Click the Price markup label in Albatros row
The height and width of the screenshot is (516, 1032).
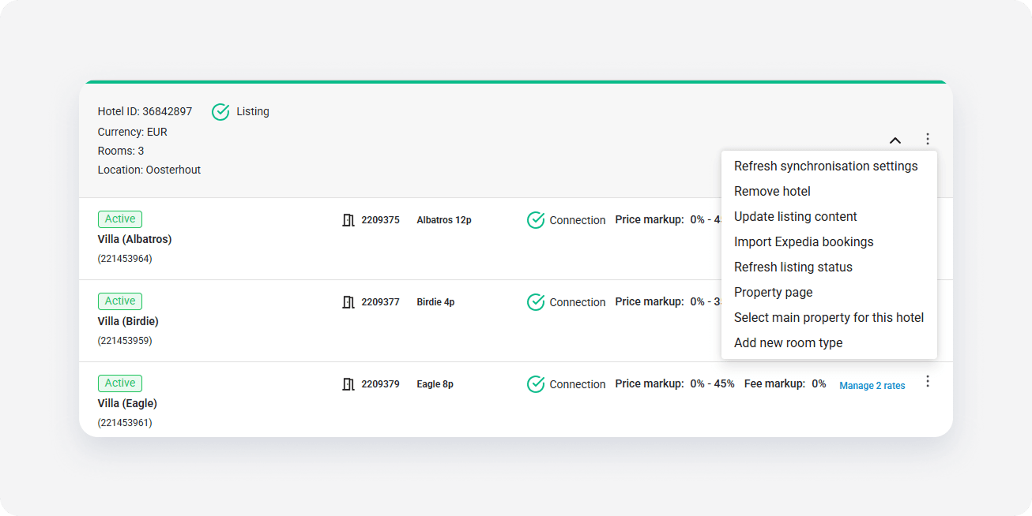coord(650,220)
